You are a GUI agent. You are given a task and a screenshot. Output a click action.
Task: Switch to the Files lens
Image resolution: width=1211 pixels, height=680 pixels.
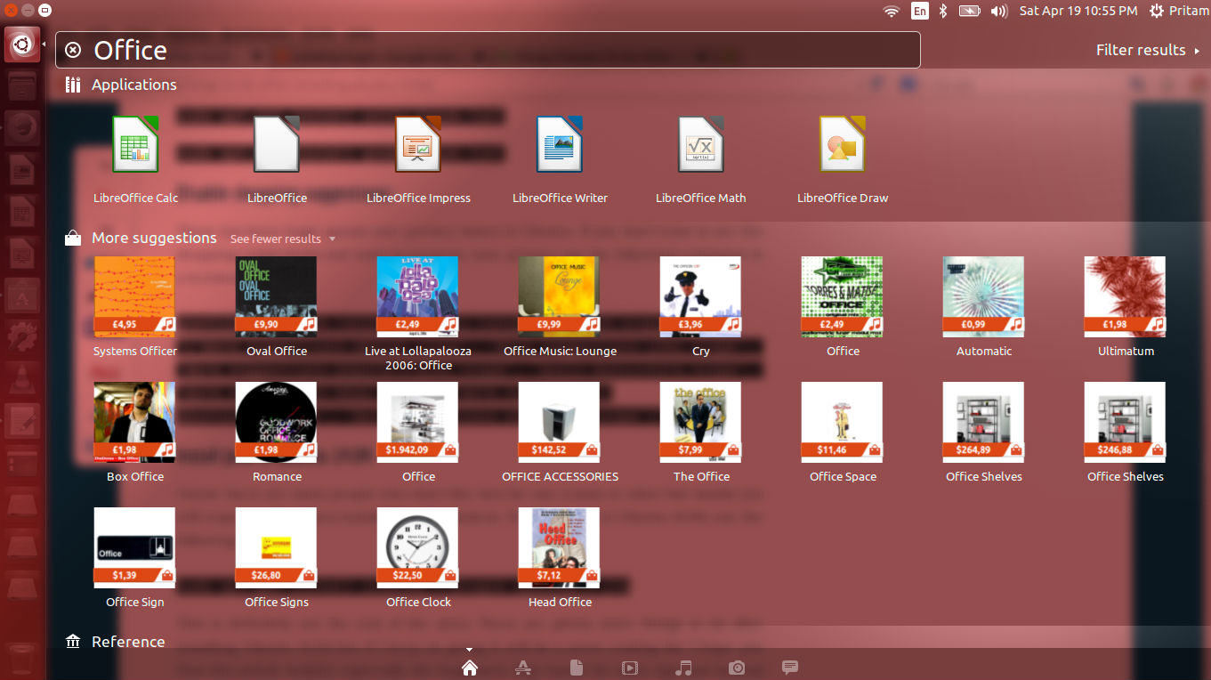[x=577, y=668]
